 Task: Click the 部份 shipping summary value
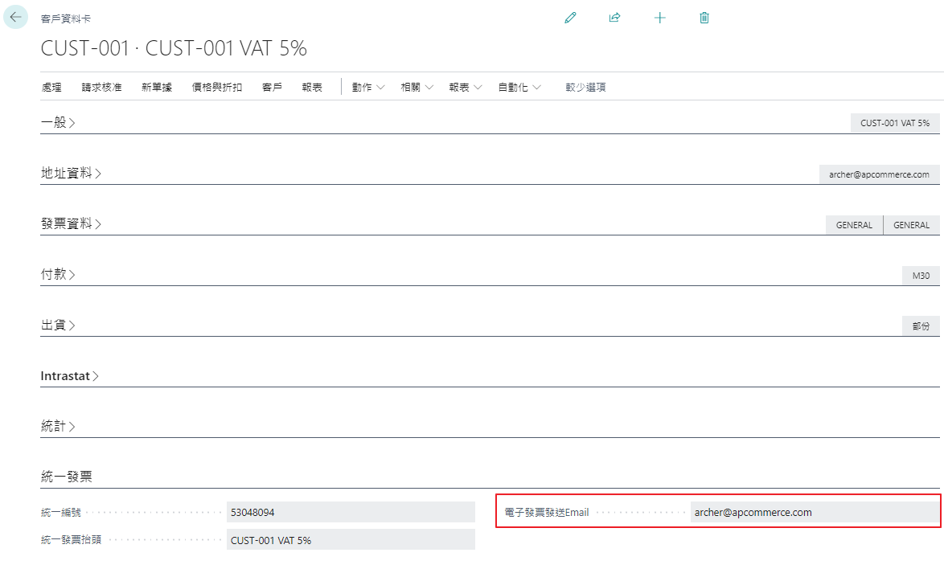pyautogui.click(x=921, y=326)
